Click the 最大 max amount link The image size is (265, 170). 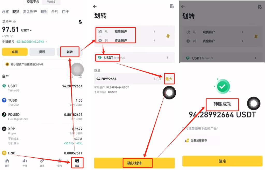pyautogui.click(x=169, y=79)
